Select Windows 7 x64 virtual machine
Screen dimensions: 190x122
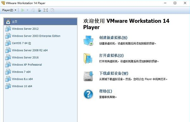[40, 72]
